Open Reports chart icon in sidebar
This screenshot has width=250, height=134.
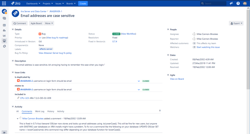[5, 36]
